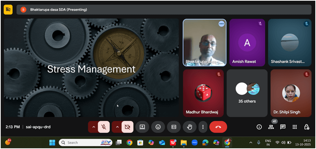Image resolution: width=316 pixels, height=149 pixels.
Task: Show the people participants panel
Action: pyautogui.click(x=271, y=127)
